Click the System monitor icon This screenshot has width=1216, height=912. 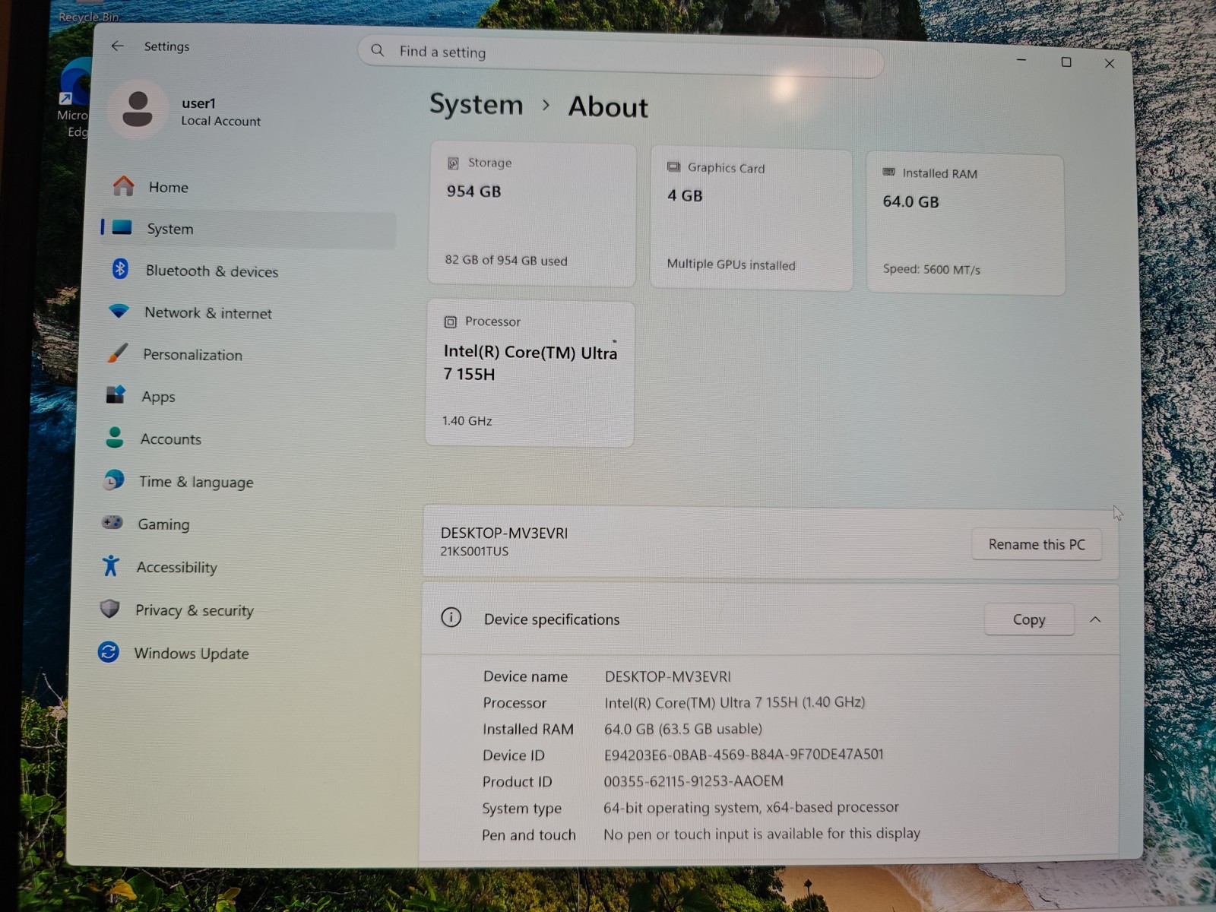(x=122, y=227)
